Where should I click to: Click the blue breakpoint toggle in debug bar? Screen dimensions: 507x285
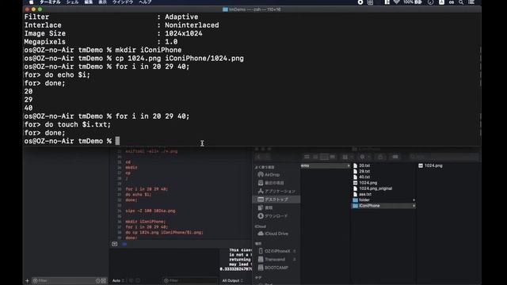coord(124,244)
